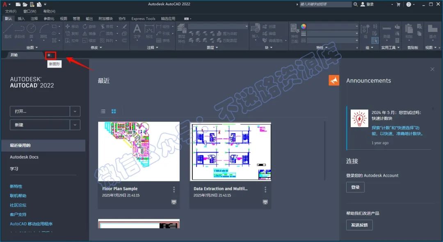Viewport: 443px width, 242px height.
Task: Open the quick access toolbar customize arrow
Action: point(45,4)
